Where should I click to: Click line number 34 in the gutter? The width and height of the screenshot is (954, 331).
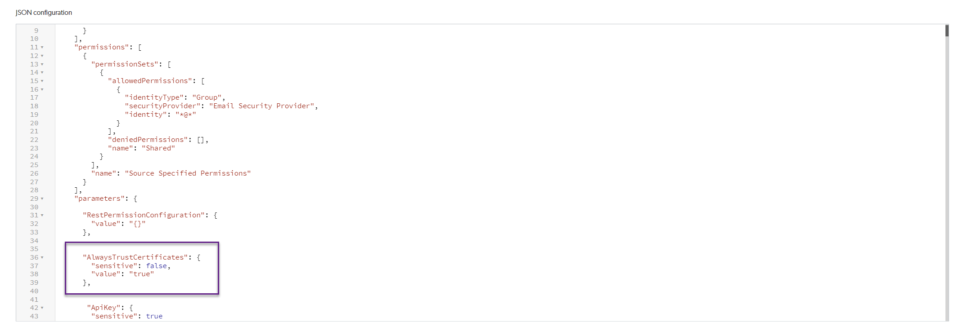34,241
